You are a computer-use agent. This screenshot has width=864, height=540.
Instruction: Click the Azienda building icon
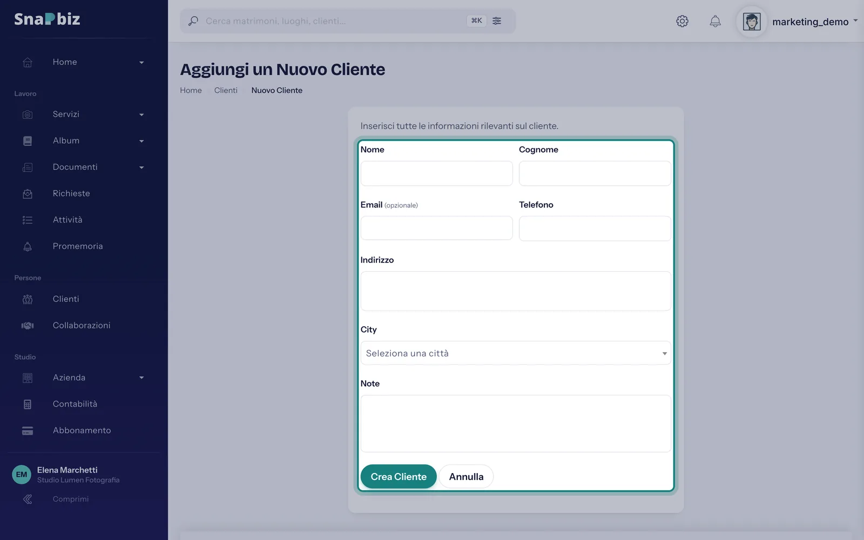pos(28,378)
